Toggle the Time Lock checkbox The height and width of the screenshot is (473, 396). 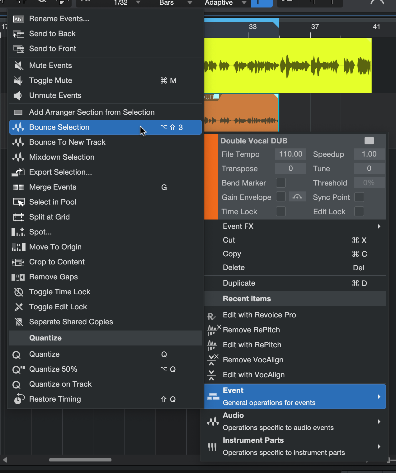coord(280,211)
